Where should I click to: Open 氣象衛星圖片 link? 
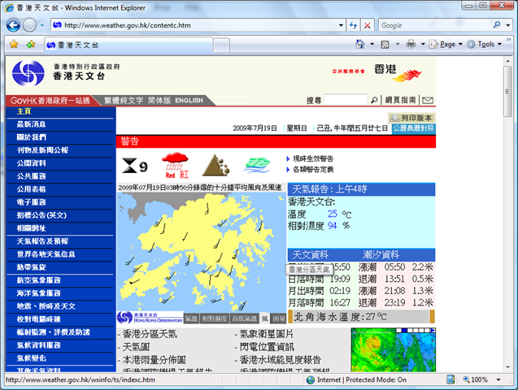266,334
